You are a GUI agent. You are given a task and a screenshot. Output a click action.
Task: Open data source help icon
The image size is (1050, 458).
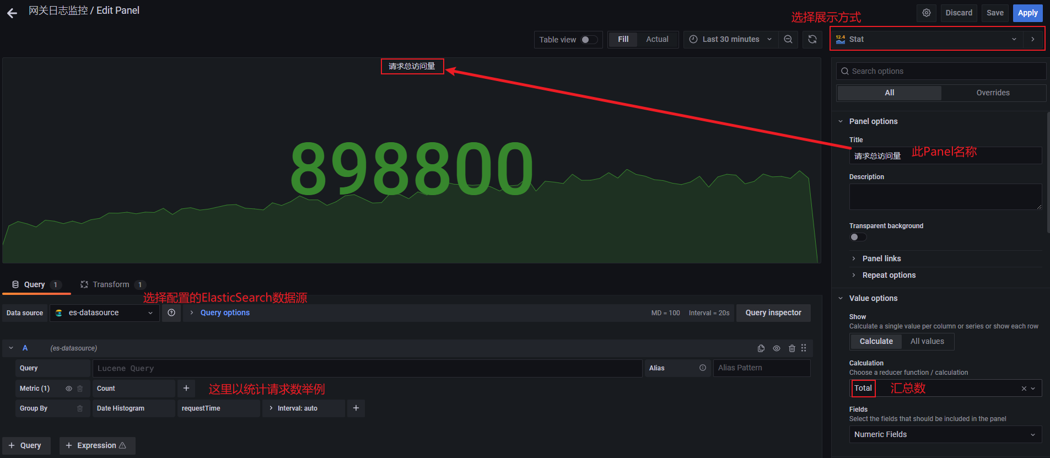pos(171,312)
